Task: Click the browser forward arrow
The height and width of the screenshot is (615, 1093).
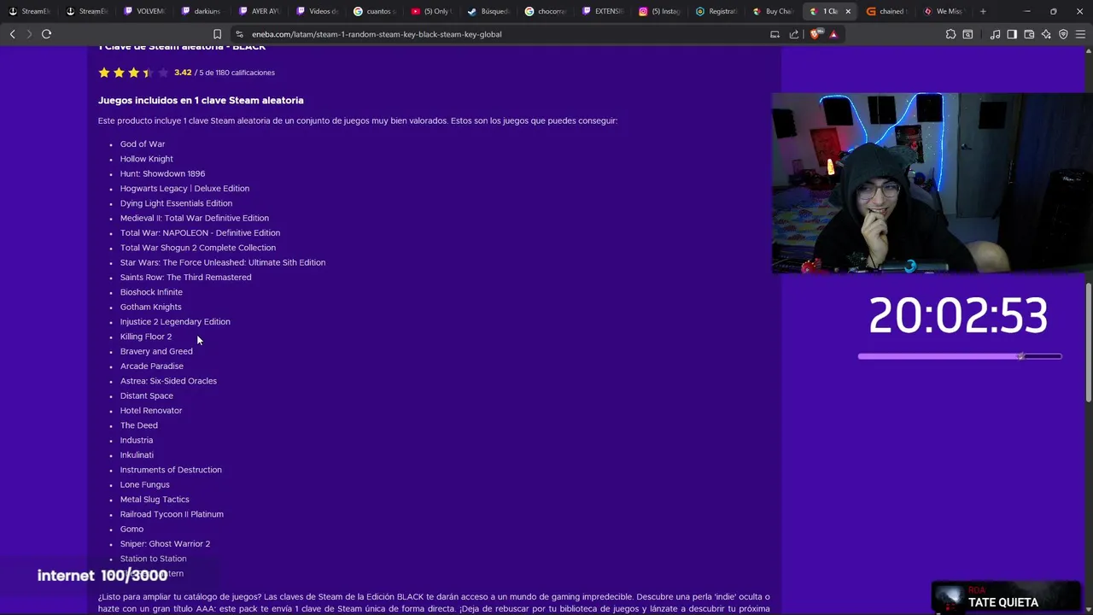Action: [x=29, y=34]
